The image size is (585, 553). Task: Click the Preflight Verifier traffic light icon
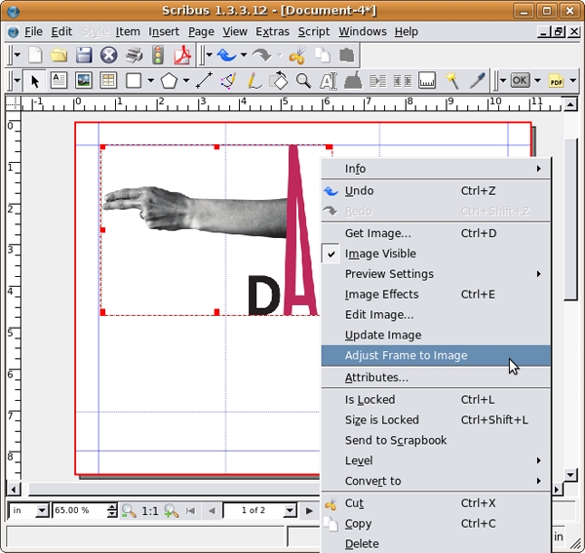pos(157,56)
